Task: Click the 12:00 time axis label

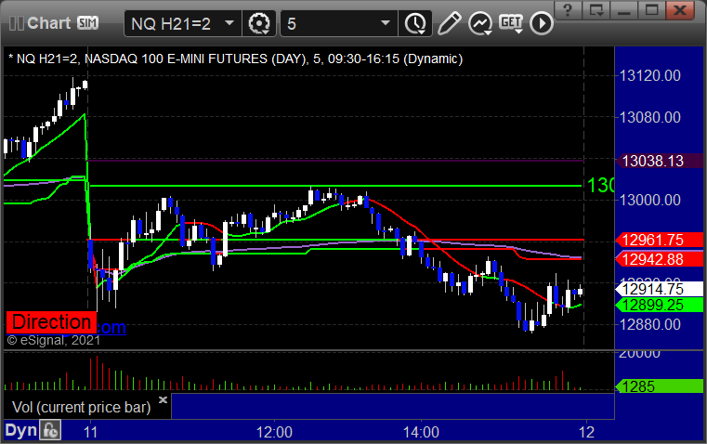Action: click(274, 432)
